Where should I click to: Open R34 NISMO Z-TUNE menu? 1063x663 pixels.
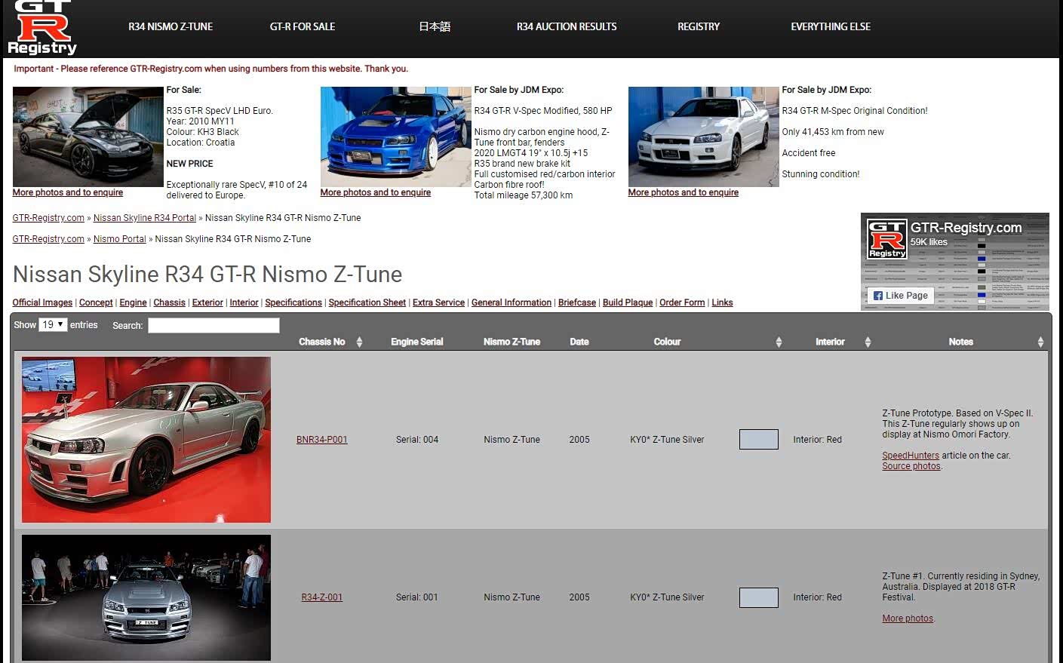point(171,26)
